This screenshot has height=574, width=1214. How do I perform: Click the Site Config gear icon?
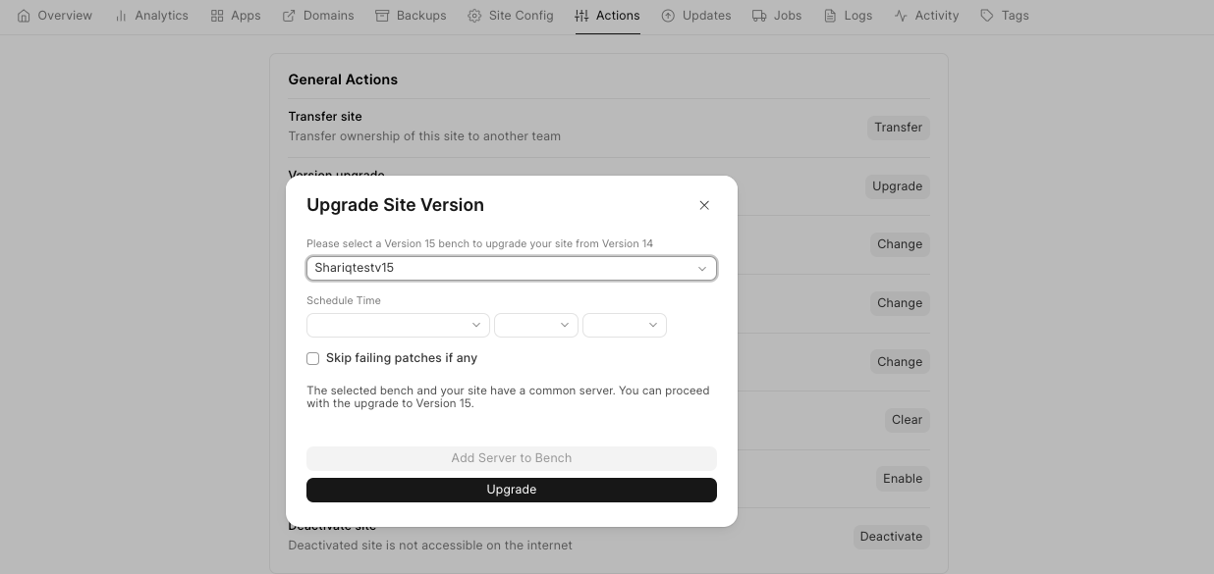[474, 16]
